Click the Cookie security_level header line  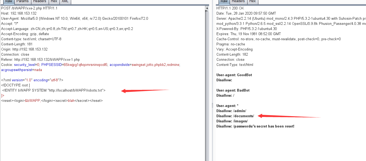tap(91, 65)
